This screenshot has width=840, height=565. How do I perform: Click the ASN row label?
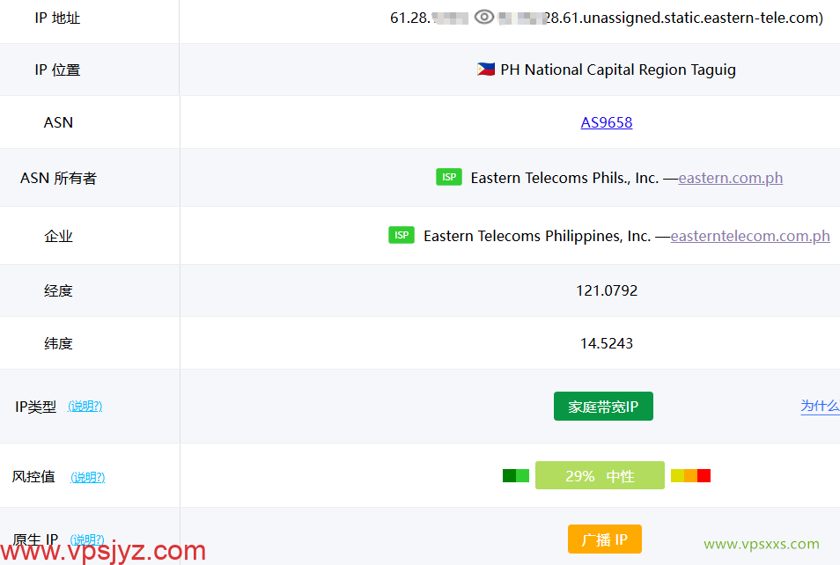coord(58,122)
